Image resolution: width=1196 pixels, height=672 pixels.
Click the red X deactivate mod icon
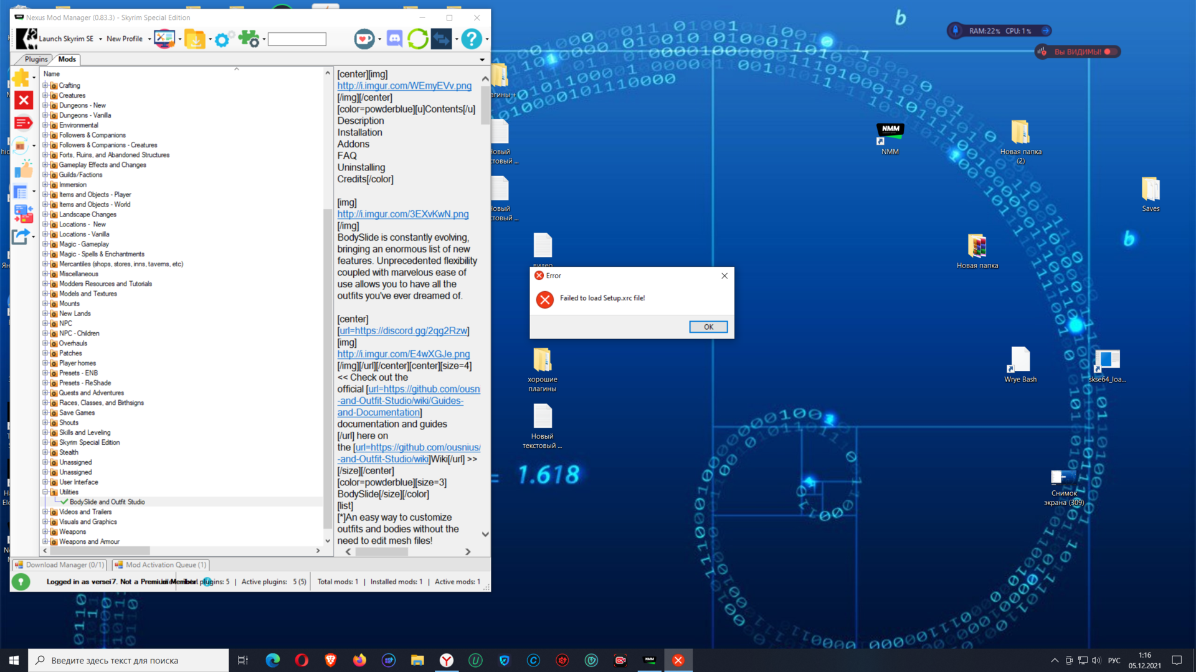tap(24, 100)
